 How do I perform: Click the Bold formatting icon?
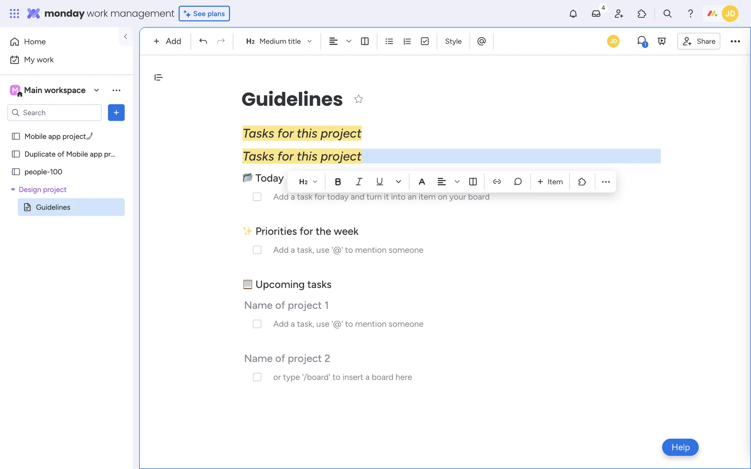pyautogui.click(x=338, y=182)
